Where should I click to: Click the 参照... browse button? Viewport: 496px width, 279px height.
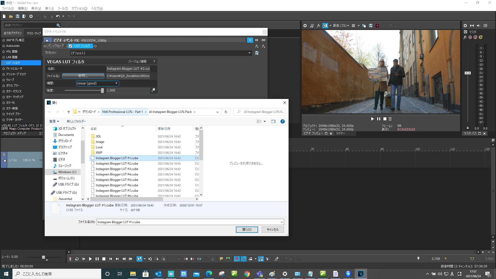[x=83, y=76]
